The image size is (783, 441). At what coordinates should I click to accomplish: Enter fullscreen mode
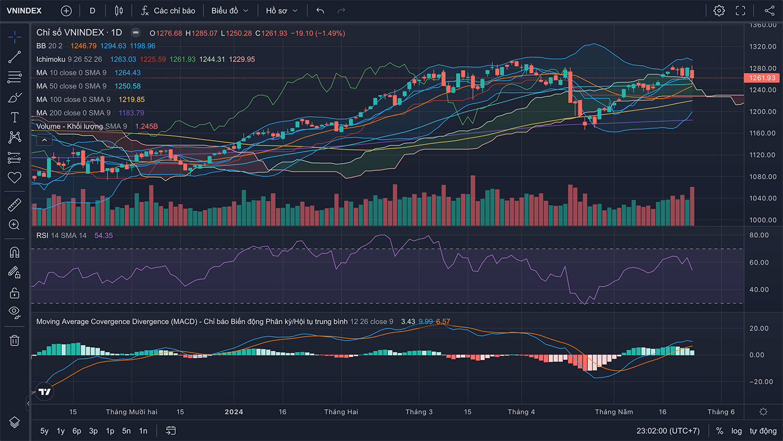point(740,10)
